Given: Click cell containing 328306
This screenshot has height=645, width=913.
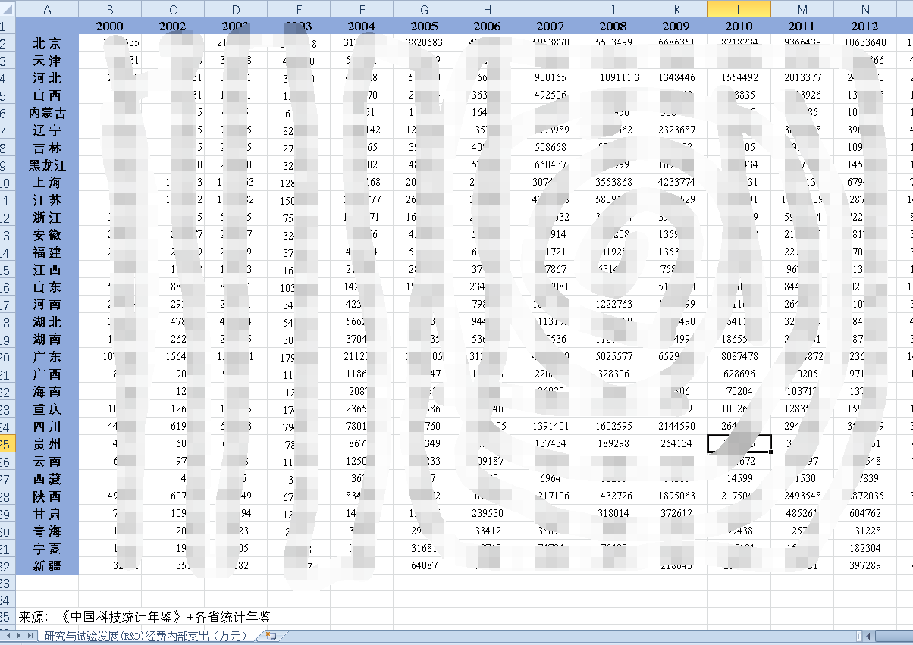Looking at the screenshot, I should [x=613, y=374].
